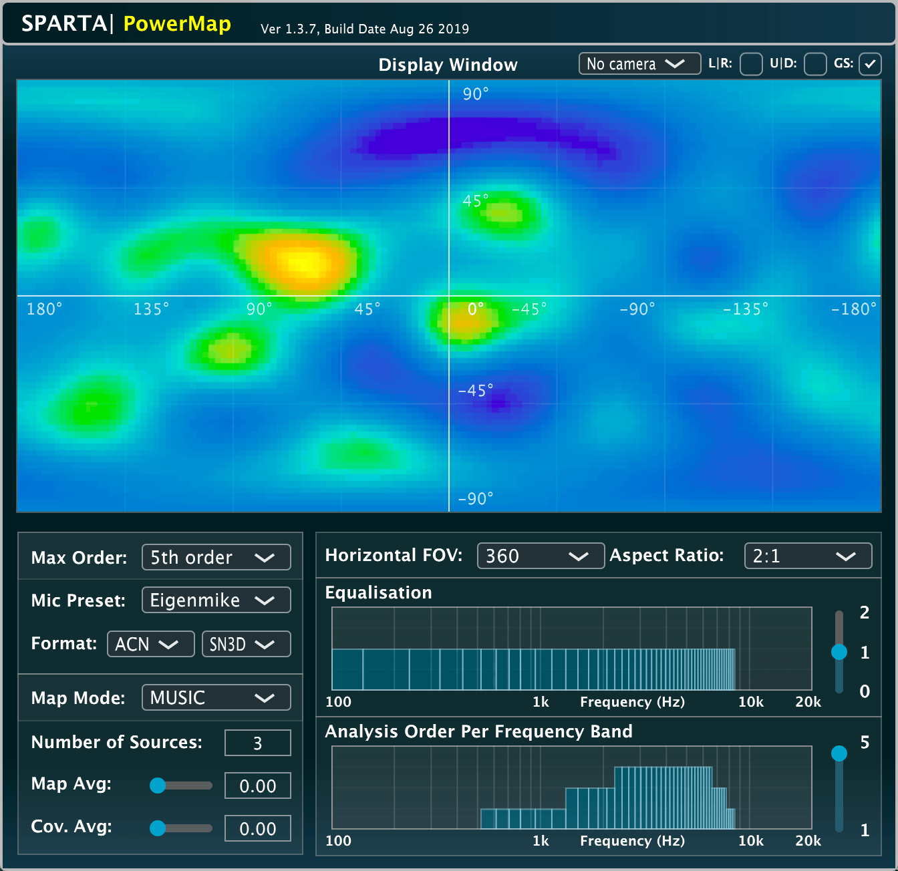Click the Cov. Avg value box

pyautogui.click(x=257, y=828)
